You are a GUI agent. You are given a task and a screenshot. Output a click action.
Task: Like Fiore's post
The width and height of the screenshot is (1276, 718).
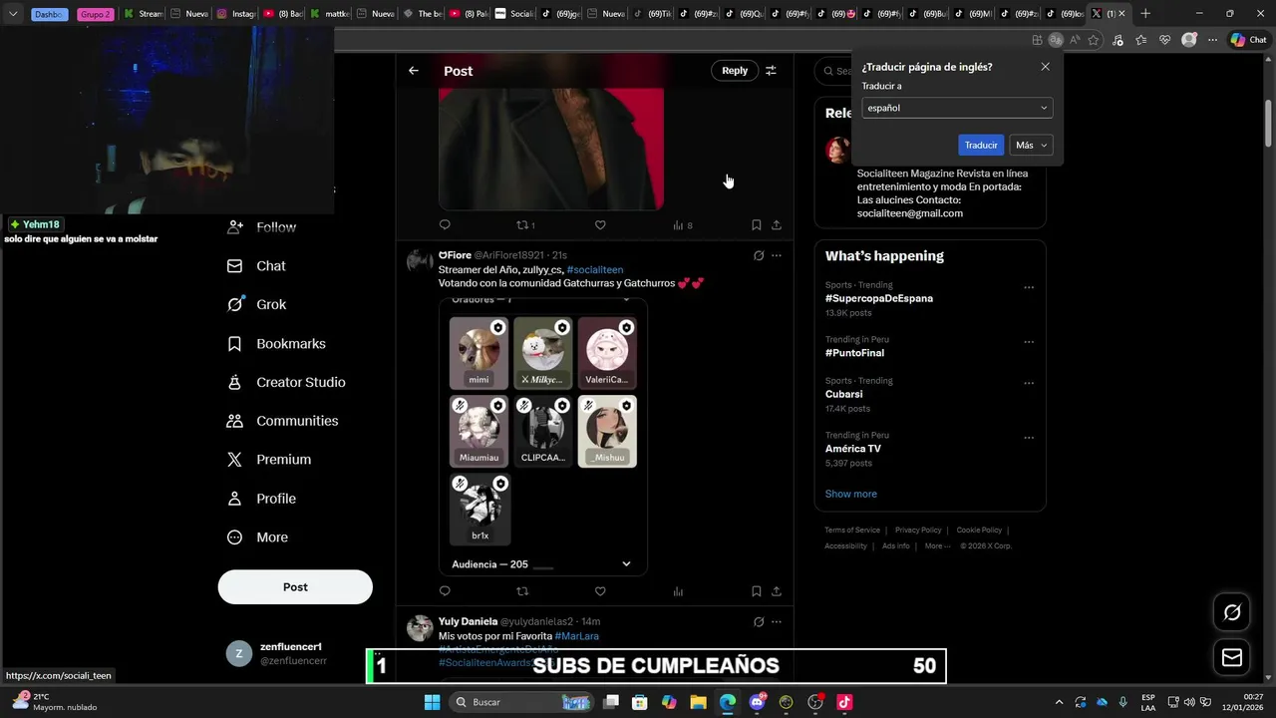click(x=600, y=591)
